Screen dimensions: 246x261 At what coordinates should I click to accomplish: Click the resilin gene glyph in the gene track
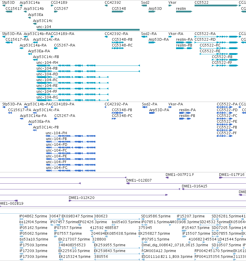(184, 12)
